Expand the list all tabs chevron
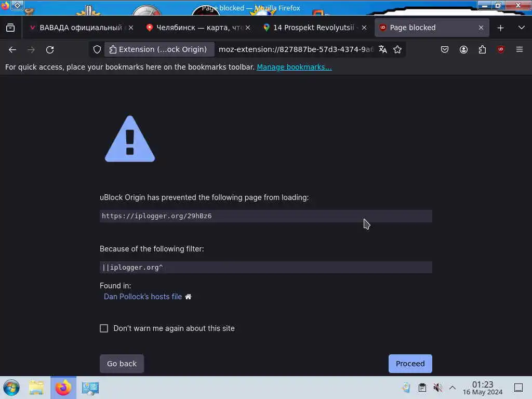The width and height of the screenshot is (532, 399). point(522,28)
